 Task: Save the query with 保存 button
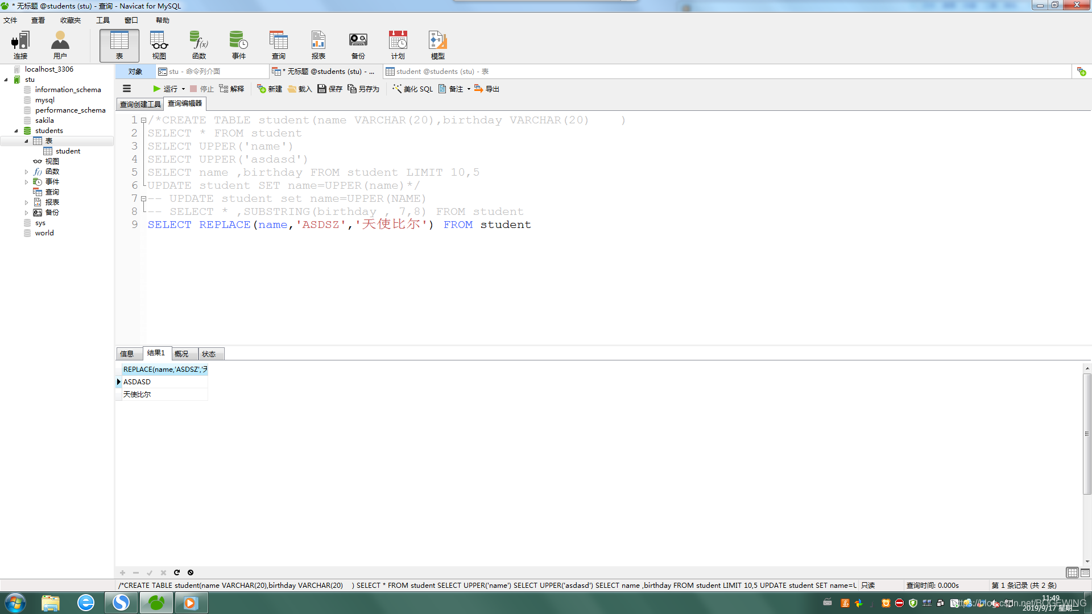pos(330,89)
